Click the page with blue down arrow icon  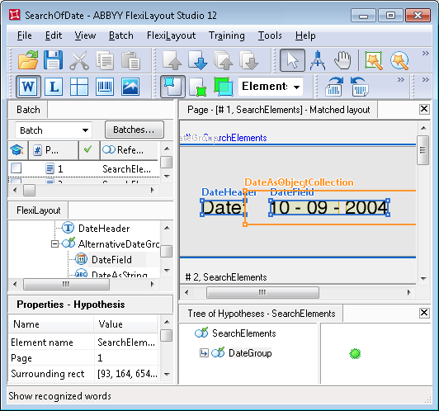click(198, 60)
